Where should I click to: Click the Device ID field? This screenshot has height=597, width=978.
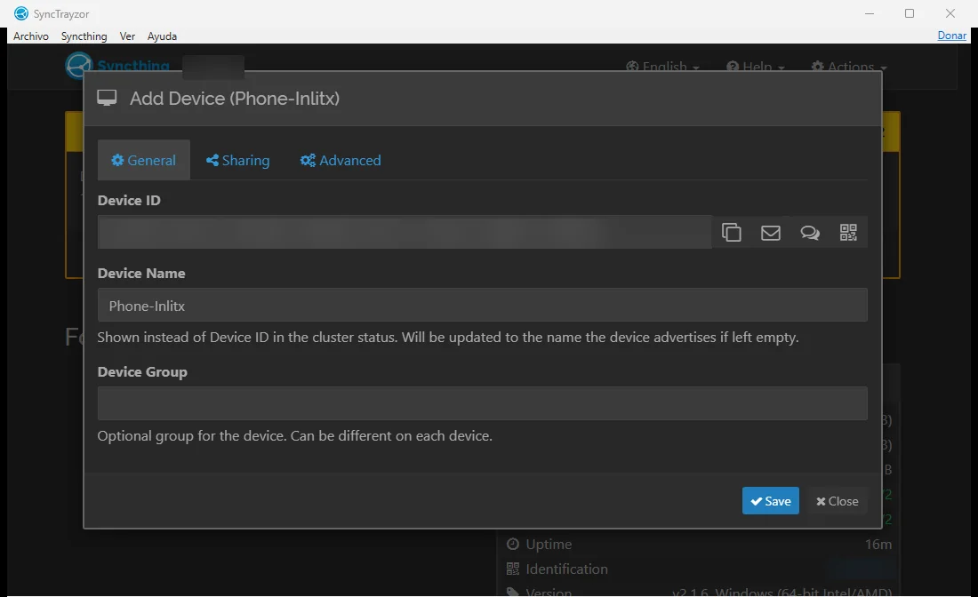tap(405, 233)
